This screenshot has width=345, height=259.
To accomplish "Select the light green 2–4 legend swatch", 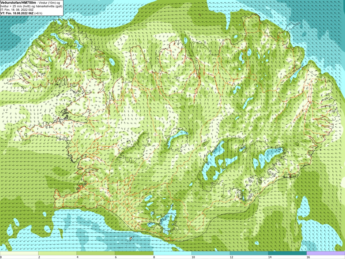I will pyautogui.click(x=57, y=253).
